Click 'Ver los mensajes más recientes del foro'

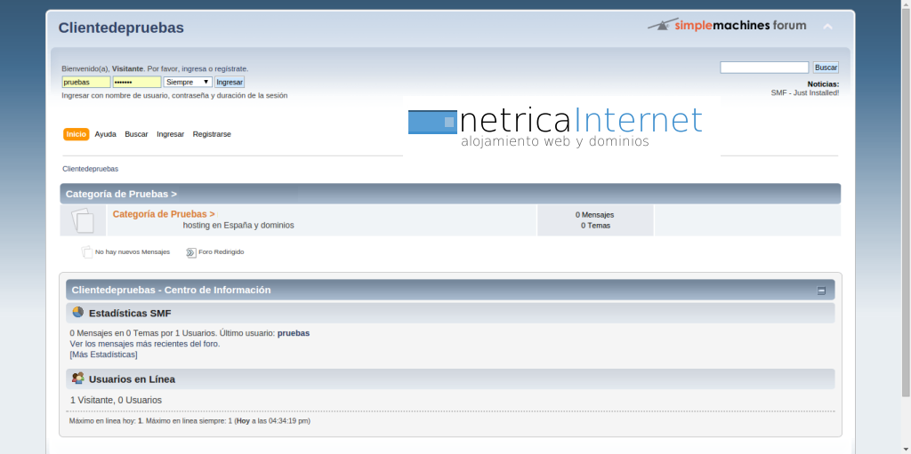pyautogui.click(x=145, y=344)
